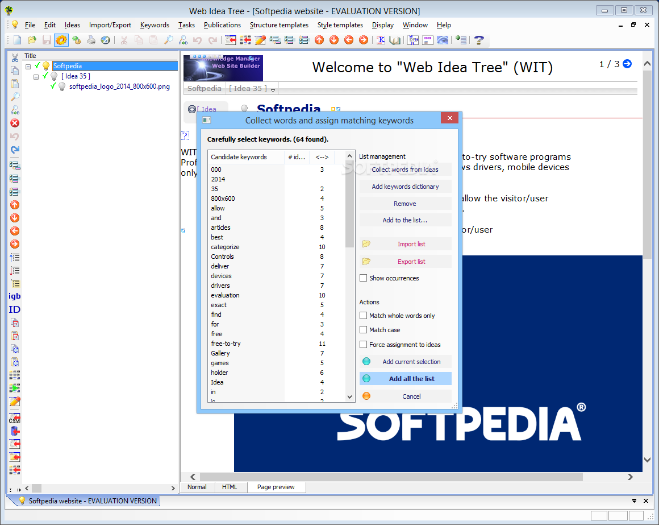Click Add current selection button
Viewport: 659px width, 525px height.
coord(405,362)
